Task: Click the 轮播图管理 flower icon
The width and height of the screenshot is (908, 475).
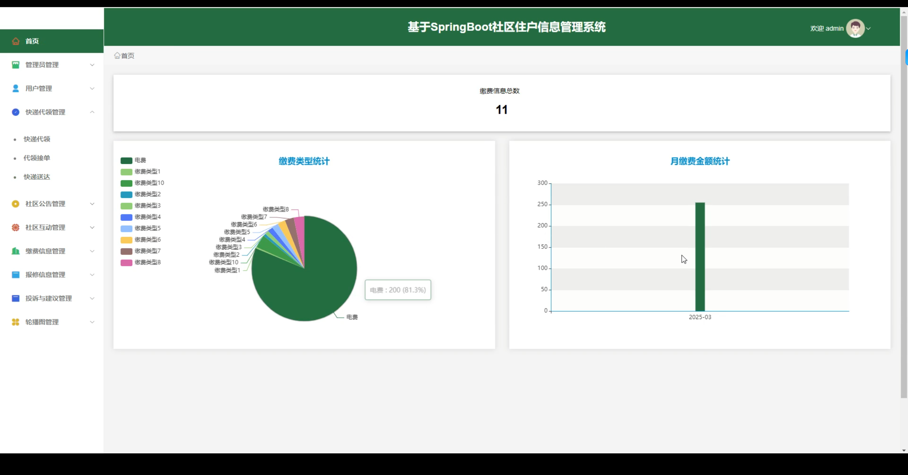Action: [15, 322]
